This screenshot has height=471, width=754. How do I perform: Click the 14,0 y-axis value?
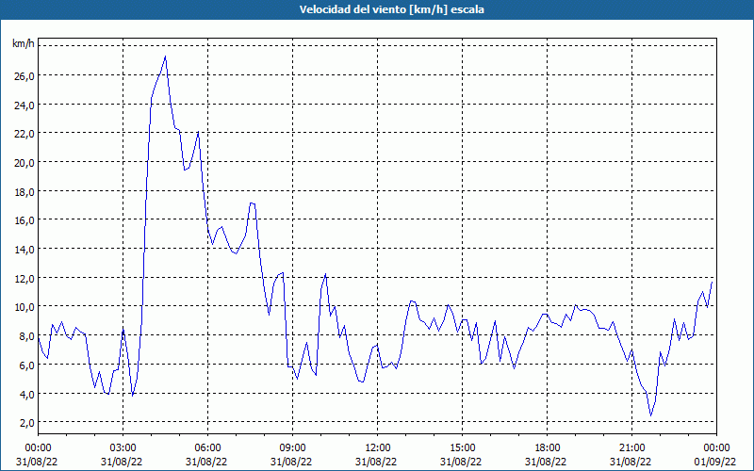[25, 250]
